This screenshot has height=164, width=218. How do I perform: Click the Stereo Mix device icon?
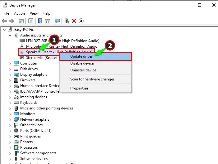click(22, 57)
